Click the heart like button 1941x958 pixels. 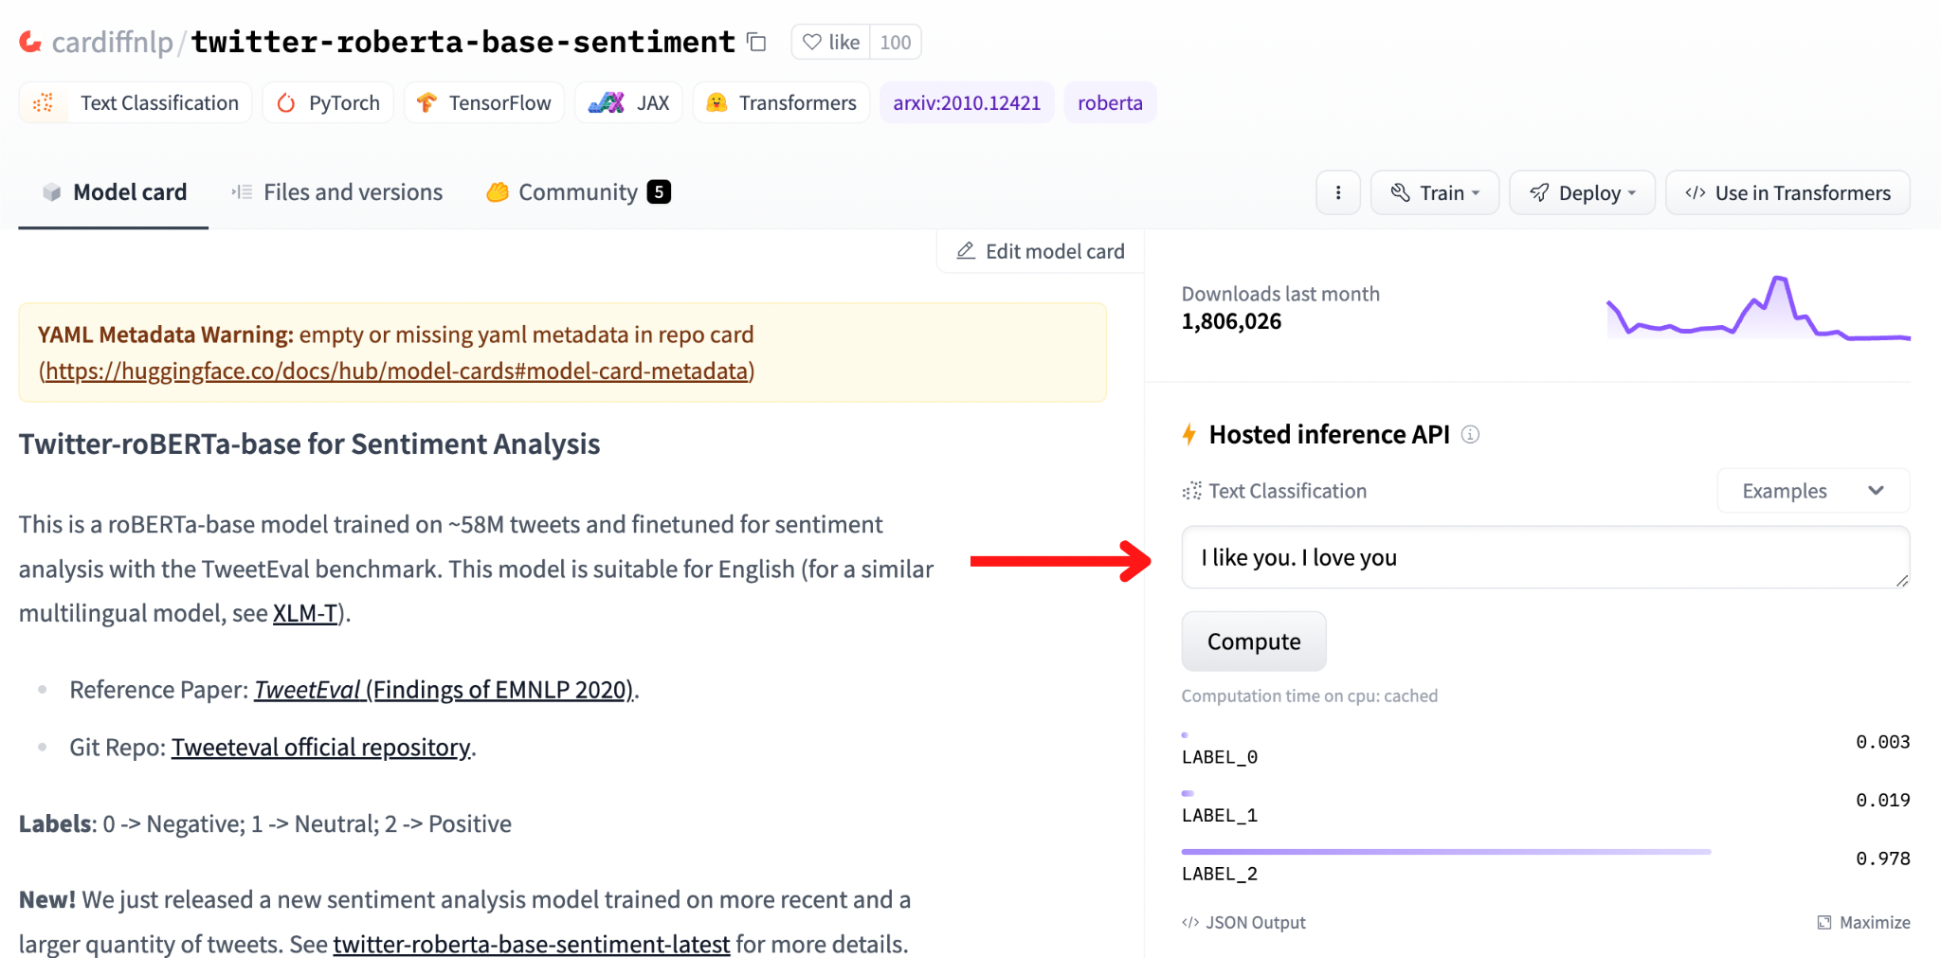click(x=831, y=42)
